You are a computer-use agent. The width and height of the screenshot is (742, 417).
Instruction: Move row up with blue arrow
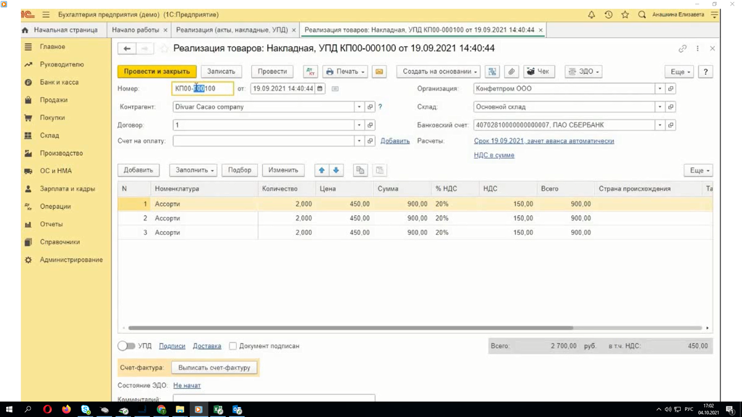[322, 170]
